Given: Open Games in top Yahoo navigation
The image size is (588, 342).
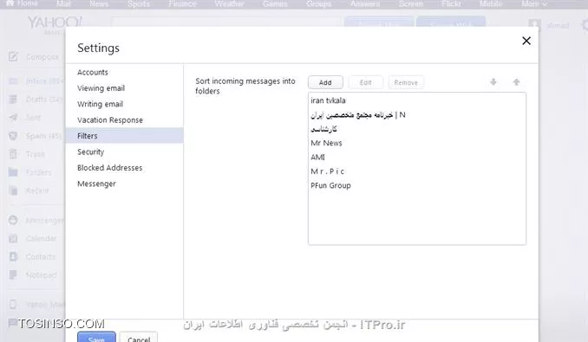Looking at the screenshot, I should 275,3.
